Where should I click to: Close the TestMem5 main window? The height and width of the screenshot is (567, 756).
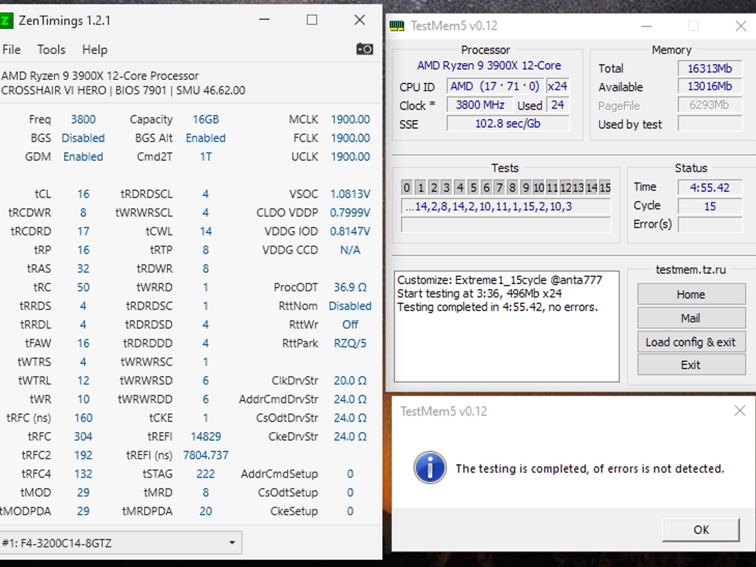click(740, 26)
